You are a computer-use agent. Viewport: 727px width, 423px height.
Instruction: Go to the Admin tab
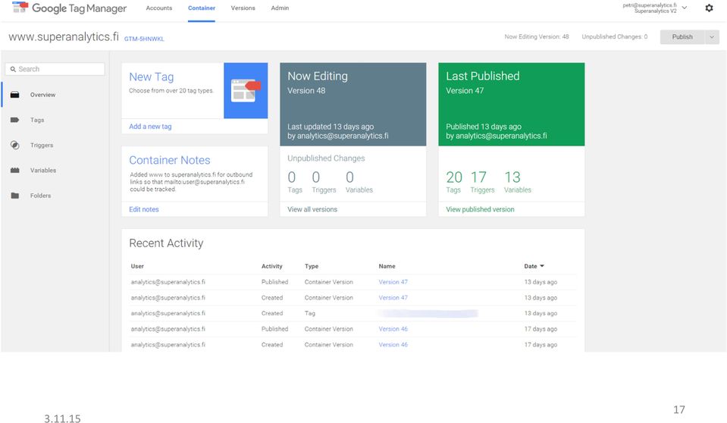(280, 8)
